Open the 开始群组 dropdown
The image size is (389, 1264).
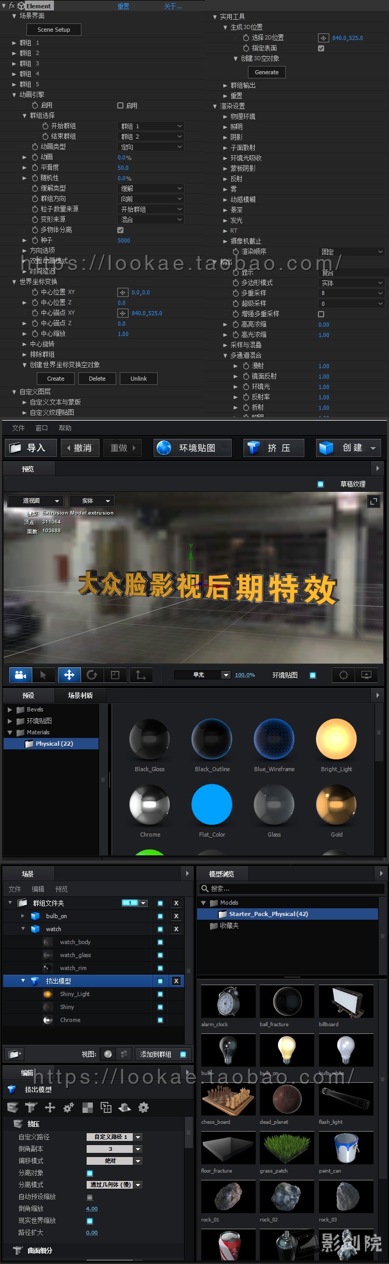coord(151,126)
